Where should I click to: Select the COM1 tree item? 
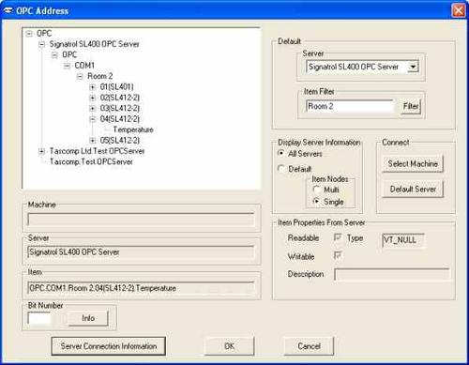(x=84, y=66)
